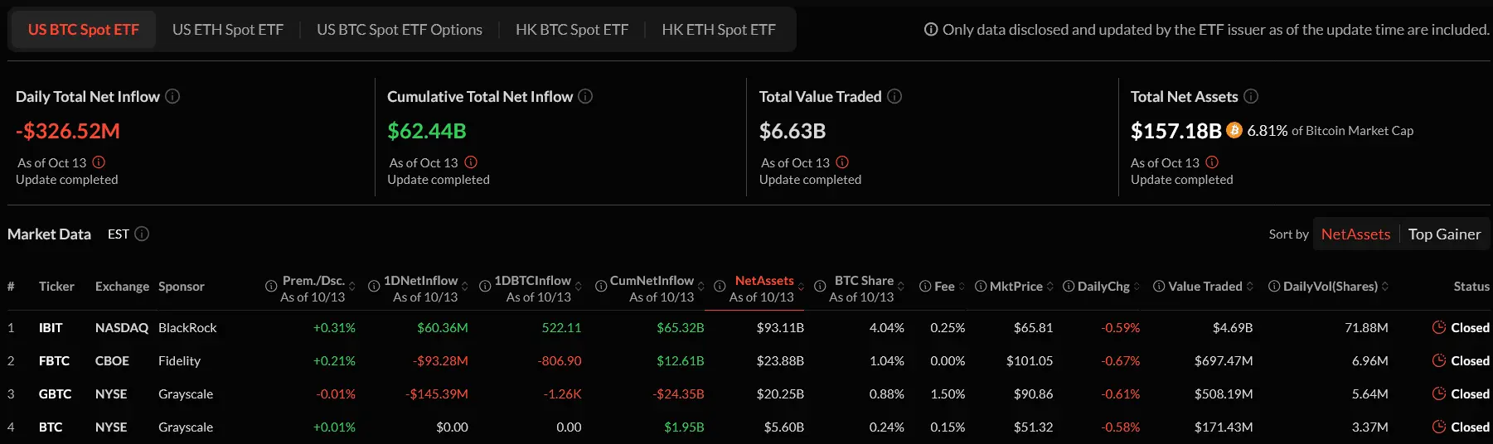Open the IBIT ticker link

pos(51,328)
